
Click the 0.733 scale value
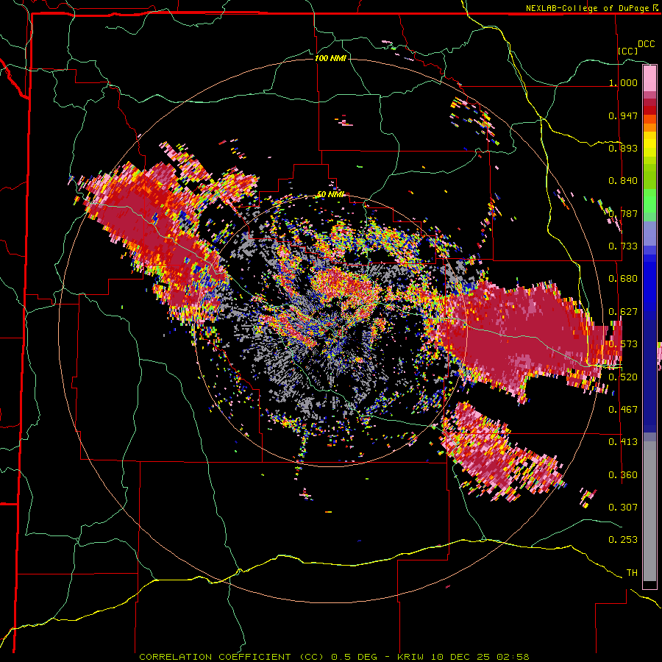pyautogui.click(x=623, y=246)
